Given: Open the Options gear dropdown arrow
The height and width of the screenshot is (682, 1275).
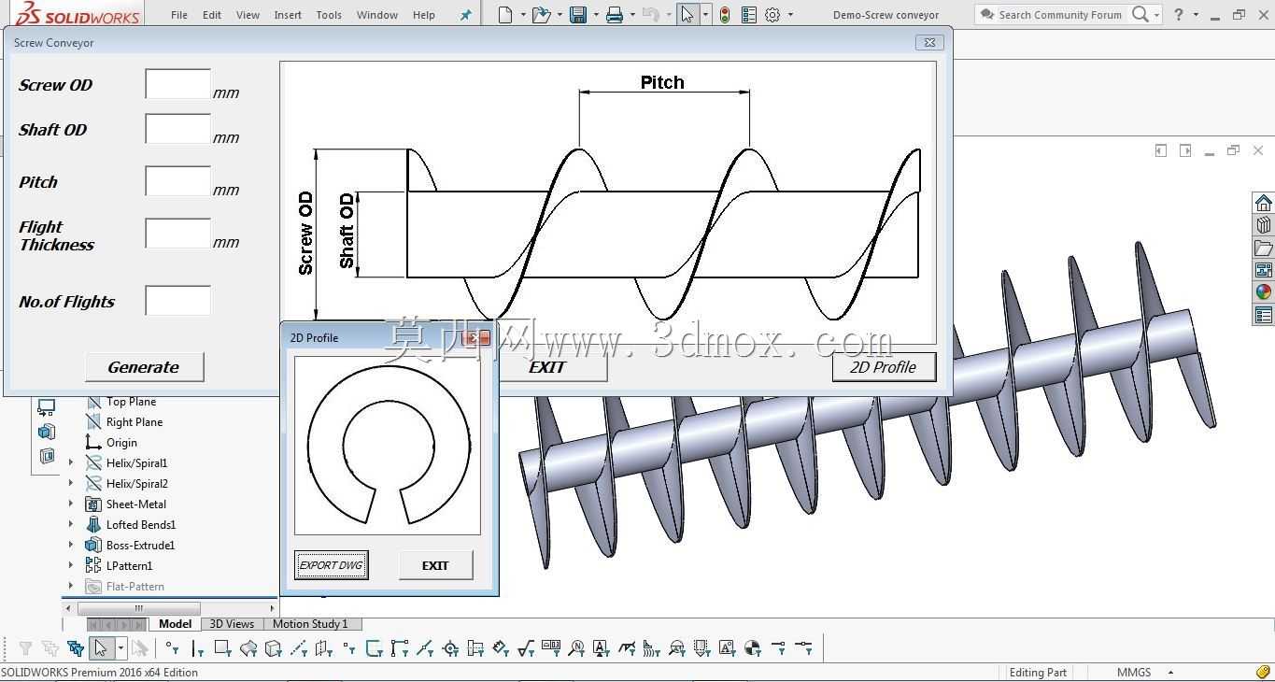Looking at the screenshot, I should point(790,15).
